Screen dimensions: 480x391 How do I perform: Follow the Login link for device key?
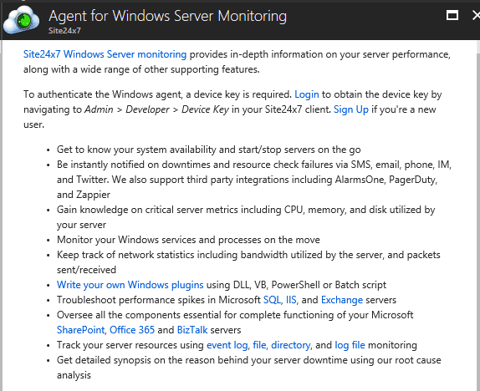[x=306, y=94]
